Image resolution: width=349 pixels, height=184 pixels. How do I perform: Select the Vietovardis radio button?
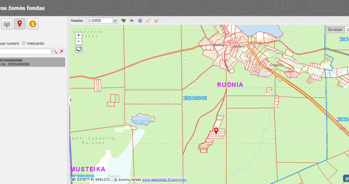(x=24, y=43)
